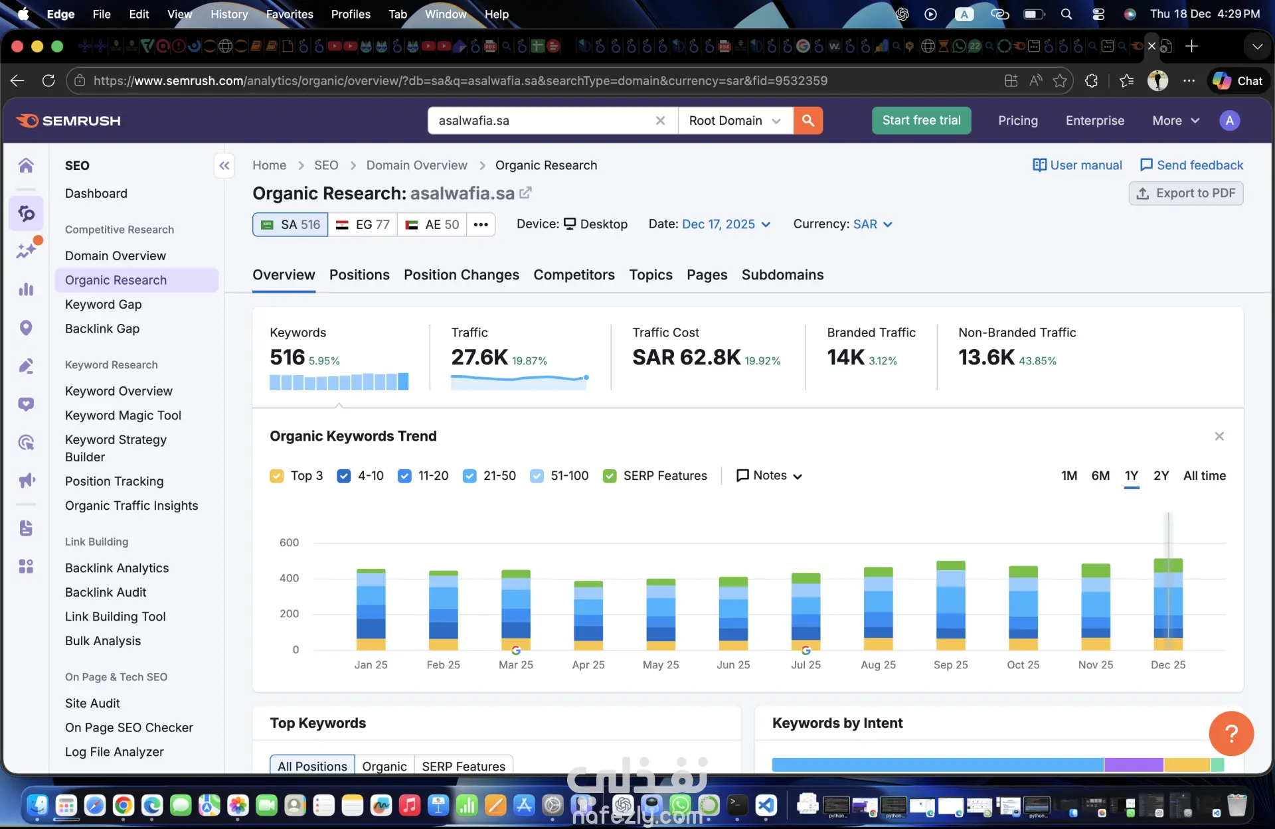Open the History menu in menu bar
1275x829 pixels.
pyautogui.click(x=228, y=14)
